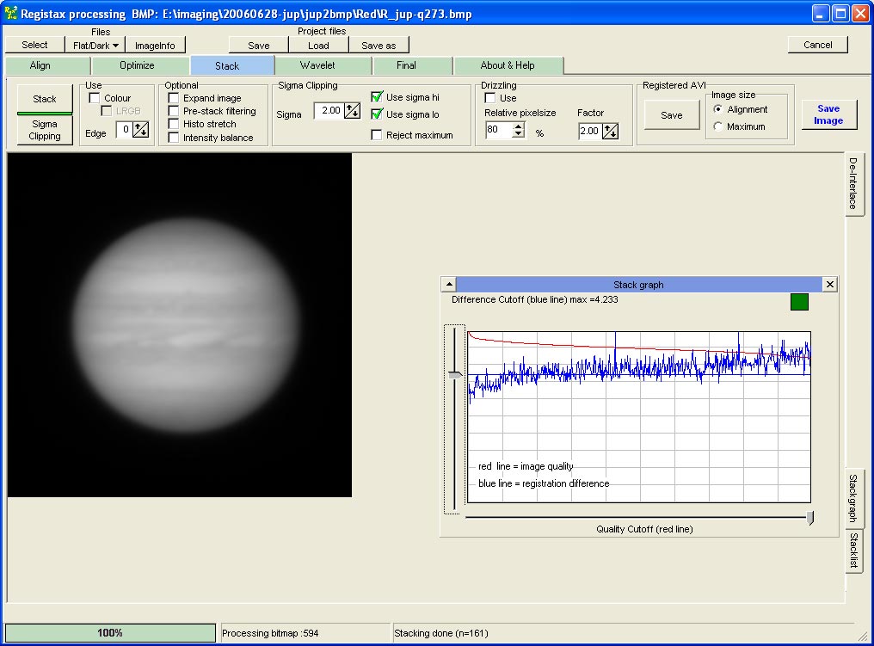This screenshot has height=646, width=874.
Task: Uncheck Use sigma hi
Action: click(x=378, y=97)
